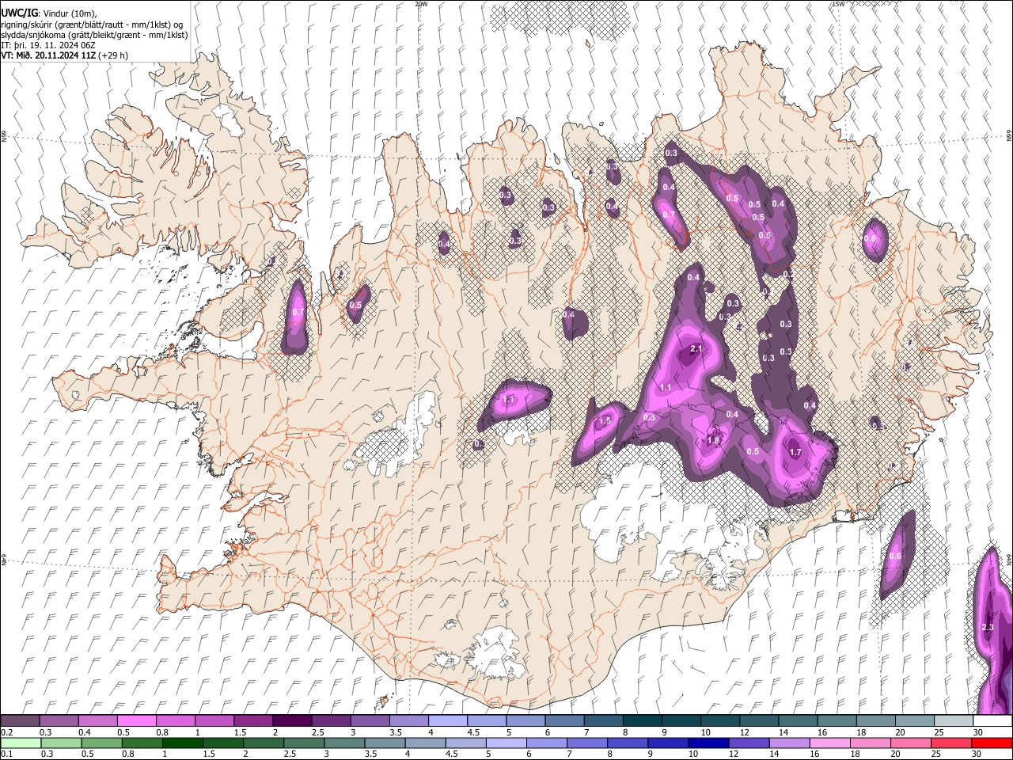
Task: Select the bright pink 0.5 snow legend swatch
Action: [x=137, y=720]
